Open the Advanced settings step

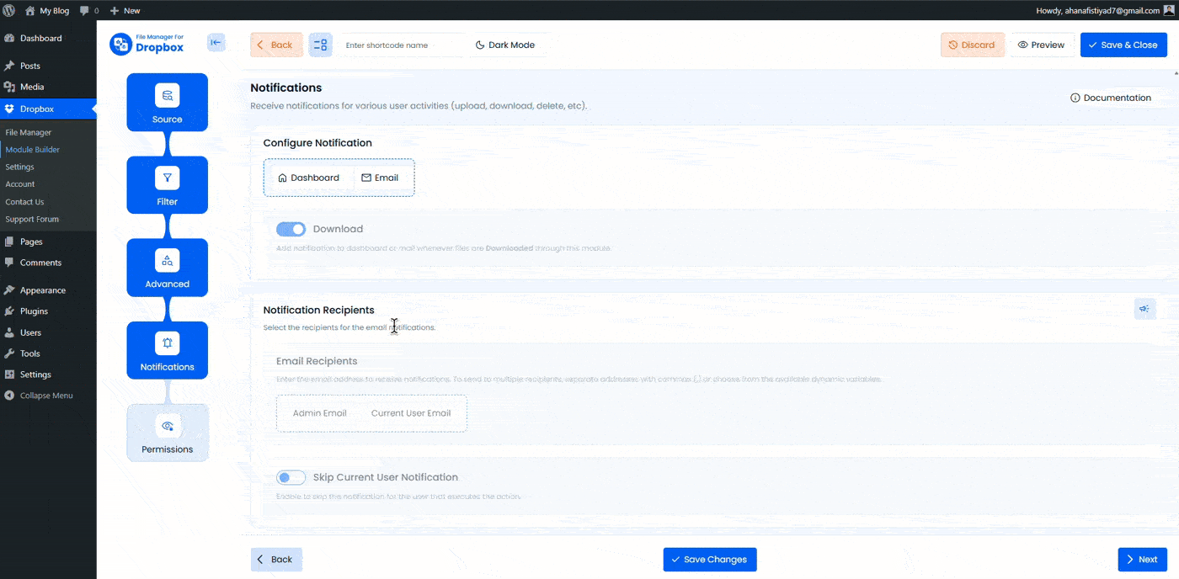pos(167,268)
